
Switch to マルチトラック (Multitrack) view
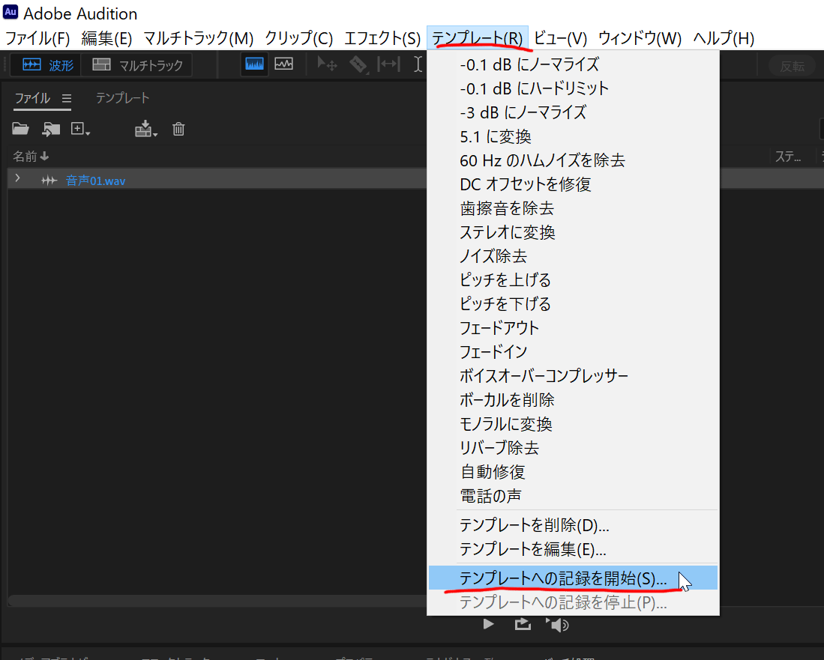coord(136,64)
